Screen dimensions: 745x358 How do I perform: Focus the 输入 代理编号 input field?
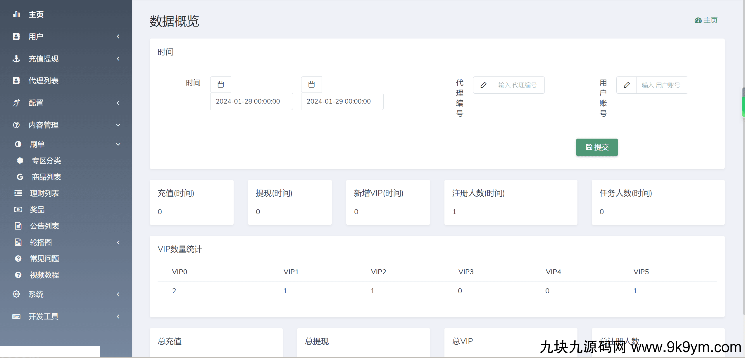(518, 85)
